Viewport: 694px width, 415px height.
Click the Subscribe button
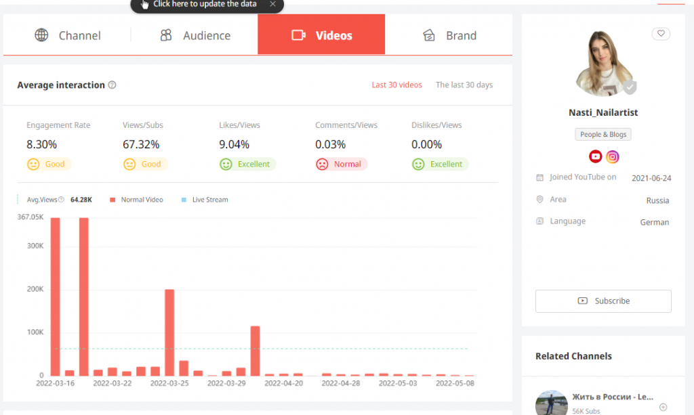[603, 301]
